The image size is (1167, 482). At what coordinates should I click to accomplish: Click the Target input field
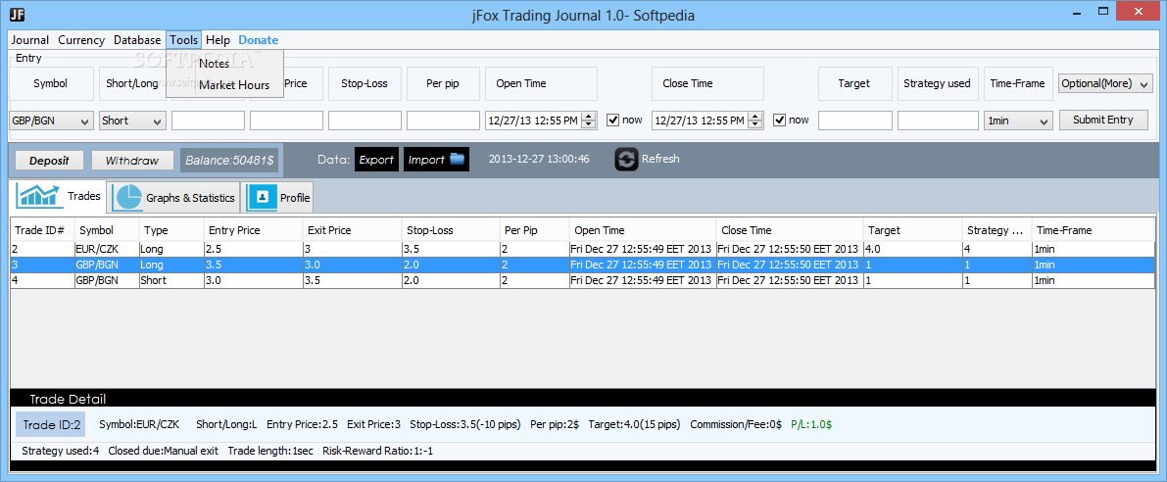[854, 120]
